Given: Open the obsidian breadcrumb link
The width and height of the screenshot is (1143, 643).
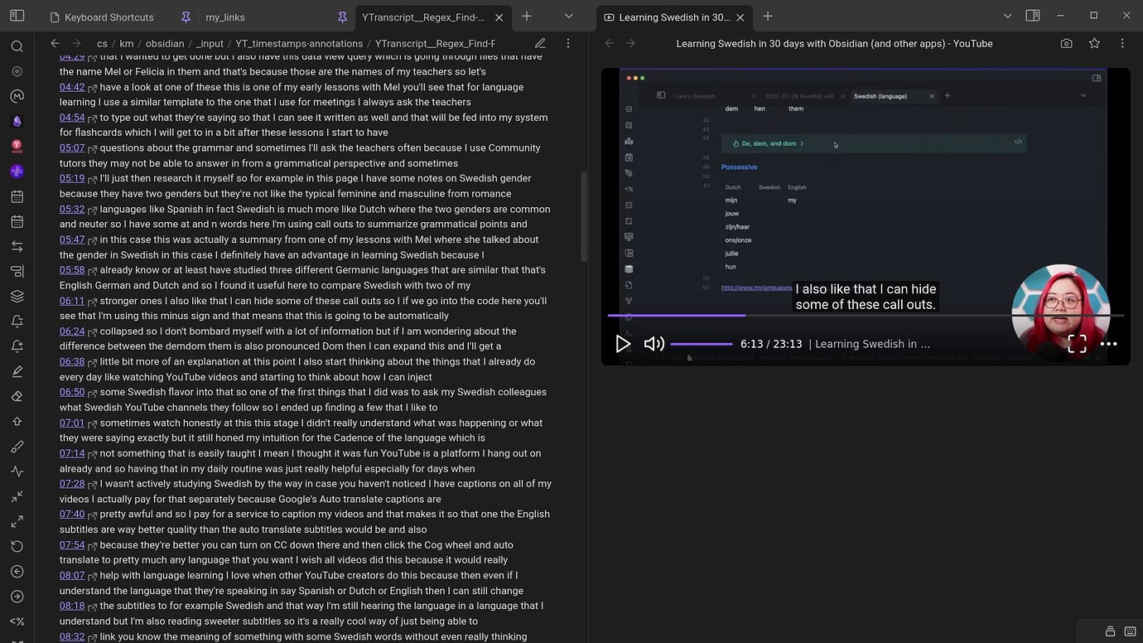Looking at the screenshot, I should coord(166,43).
